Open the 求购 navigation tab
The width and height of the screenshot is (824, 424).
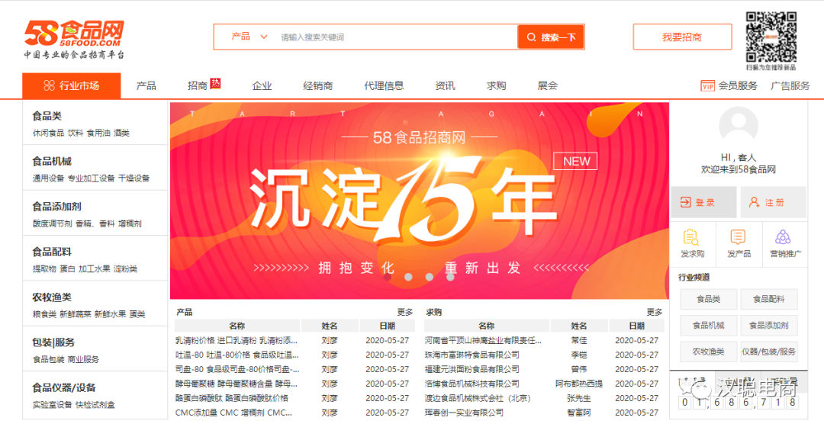[x=496, y=86]
